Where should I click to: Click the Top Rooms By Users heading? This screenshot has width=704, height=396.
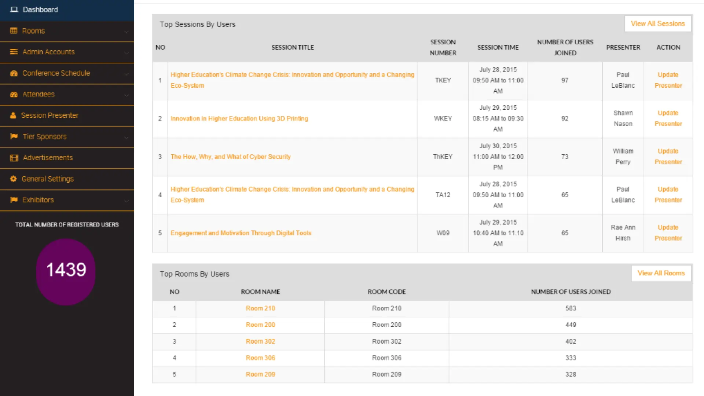194,274
